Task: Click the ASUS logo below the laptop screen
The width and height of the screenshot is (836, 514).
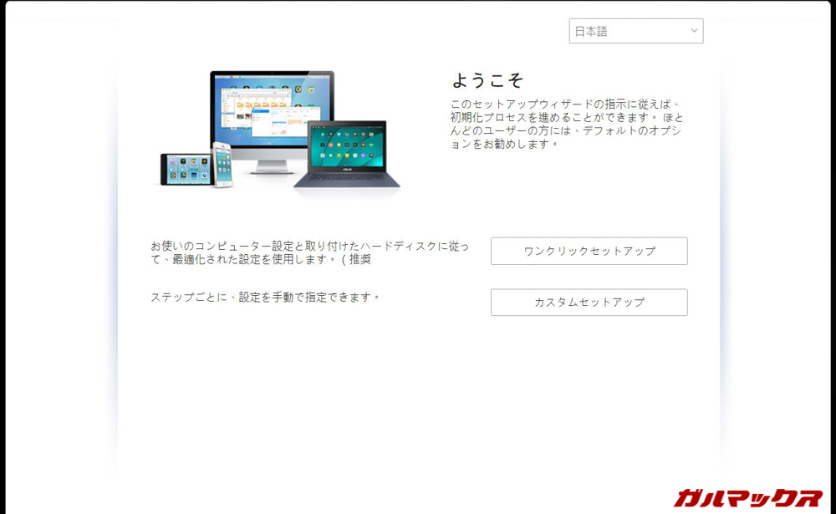Action: pyautogui.click(x=346, y=170)
